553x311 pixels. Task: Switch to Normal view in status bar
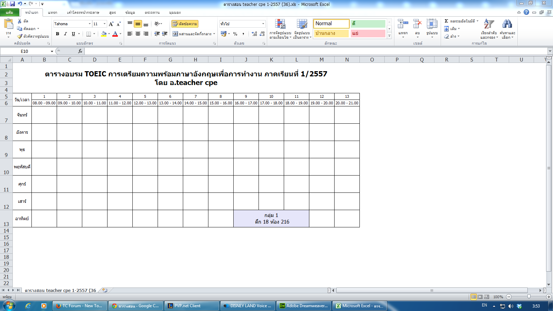[474, 297]
